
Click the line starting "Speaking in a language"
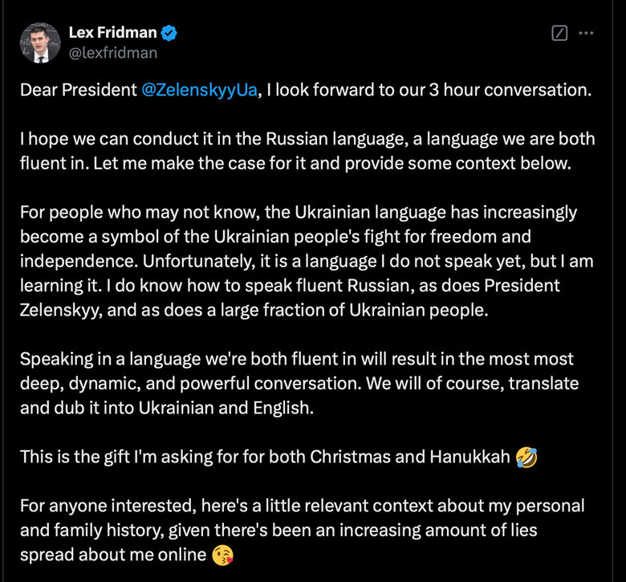click(296, 359)
